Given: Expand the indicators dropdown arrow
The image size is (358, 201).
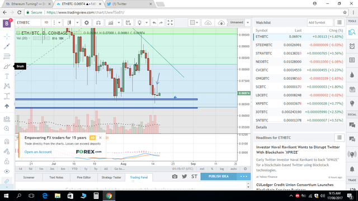Looking at the screenshot, I should coord(119,22).
